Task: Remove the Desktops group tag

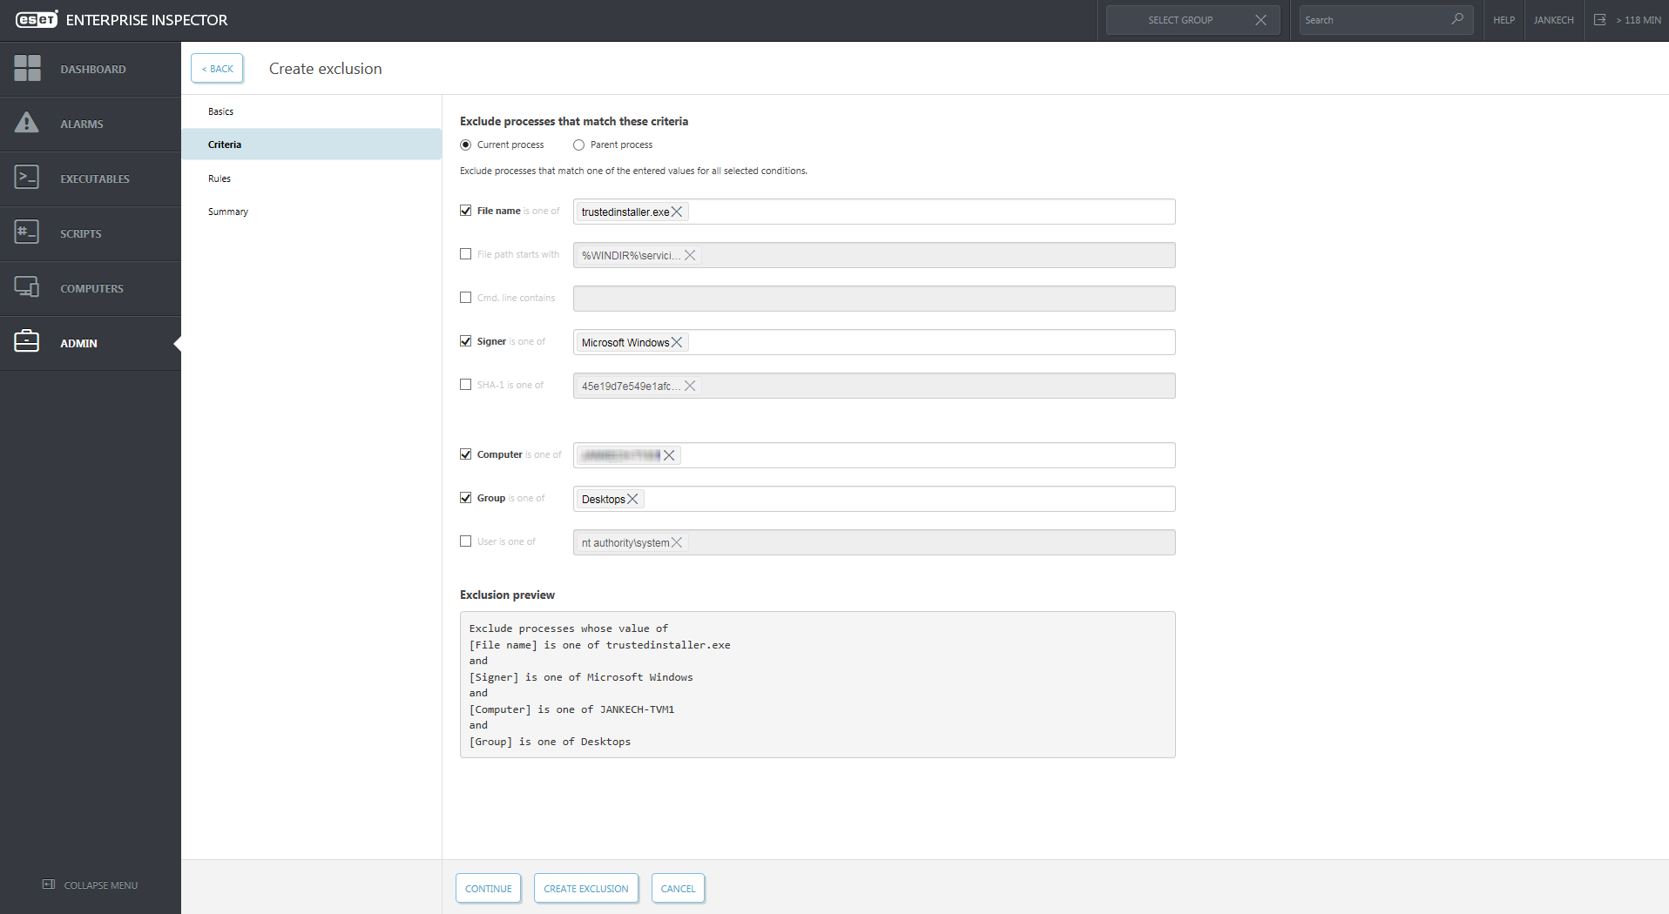Action: (x=633, y=499)
